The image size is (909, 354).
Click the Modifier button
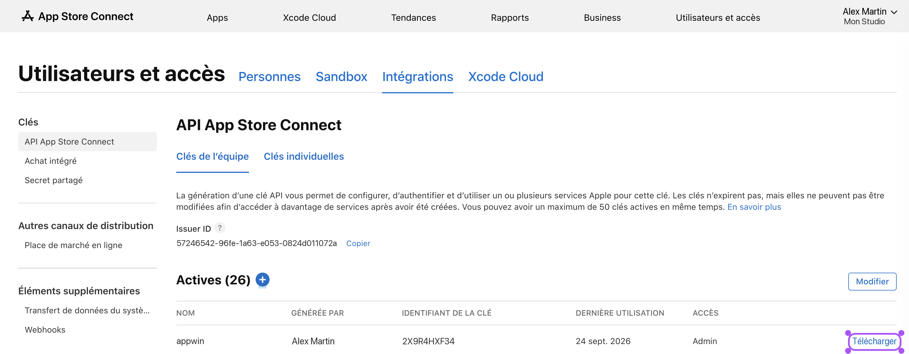pyautogui.click(x=872, y=281)
